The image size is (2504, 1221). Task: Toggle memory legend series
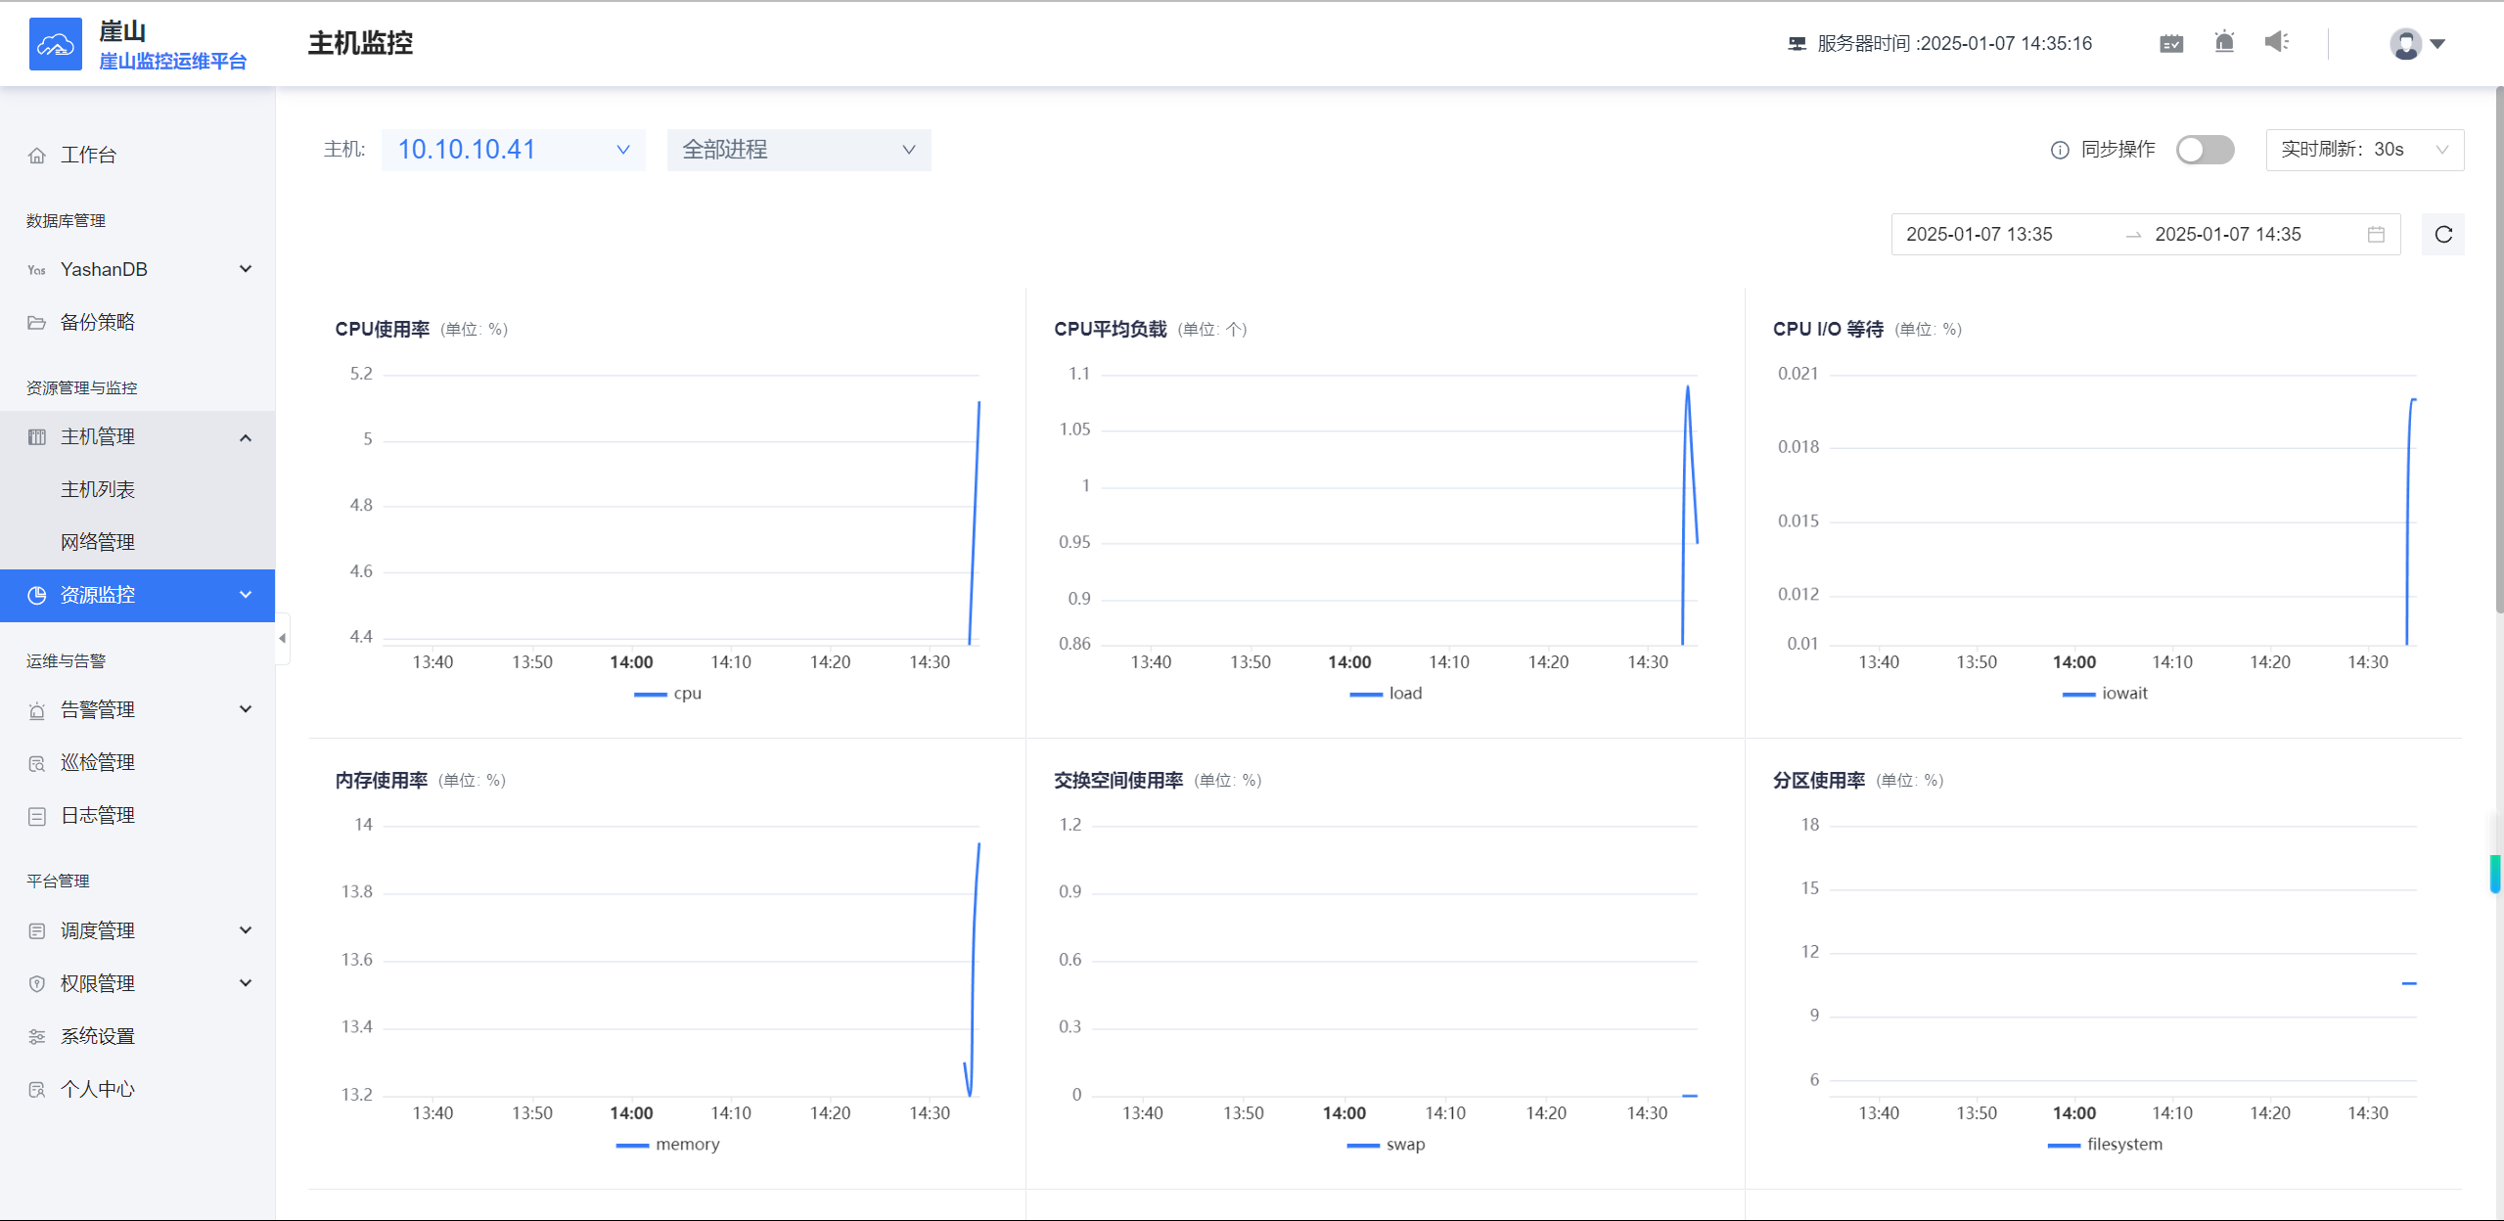coord(668,1145)
